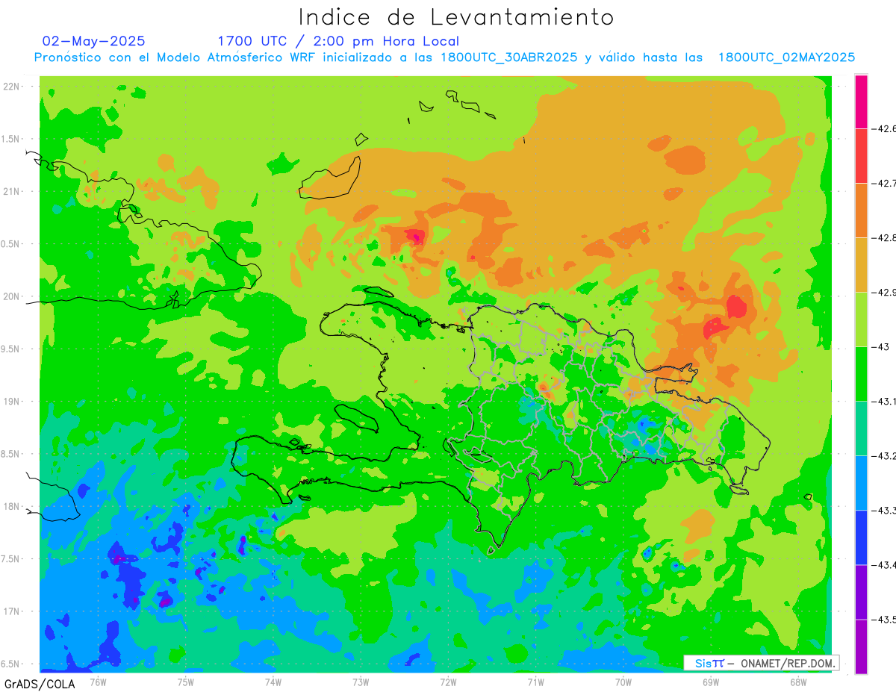Click the "76W" longitude label
Viewport: 896px width, 692px height.
[98, 681]
